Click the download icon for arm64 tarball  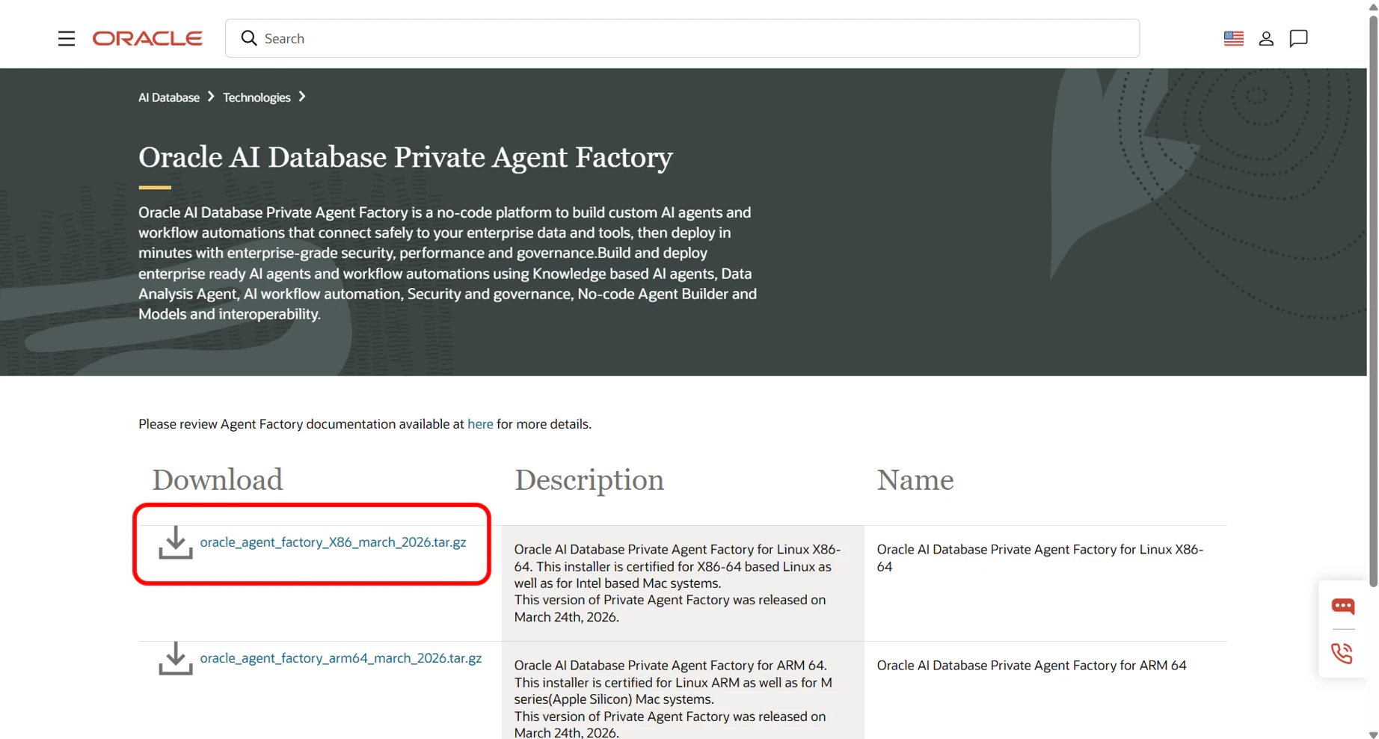click(x=176, y=658)
